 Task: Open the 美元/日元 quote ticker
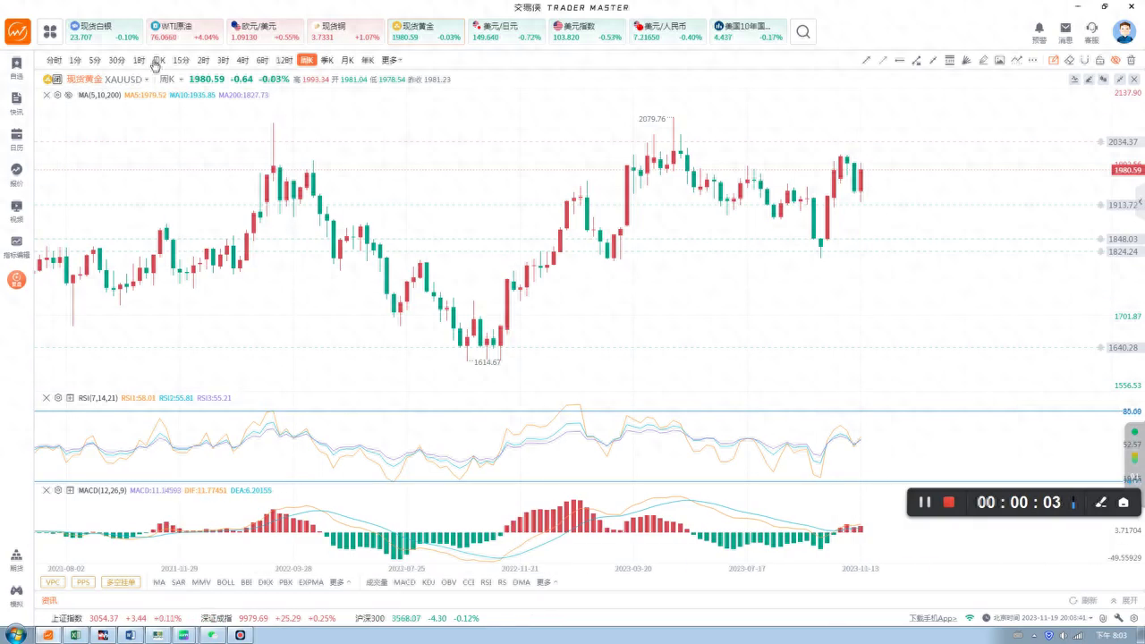click(507, 32)
